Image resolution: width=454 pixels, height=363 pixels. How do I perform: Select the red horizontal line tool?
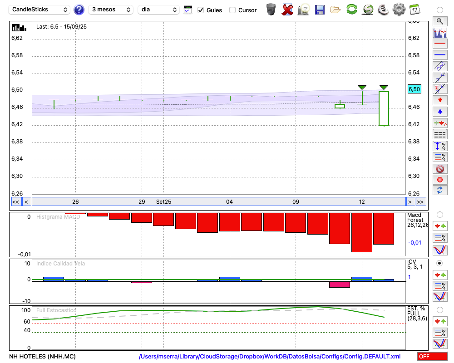click(x=439, y=44)
